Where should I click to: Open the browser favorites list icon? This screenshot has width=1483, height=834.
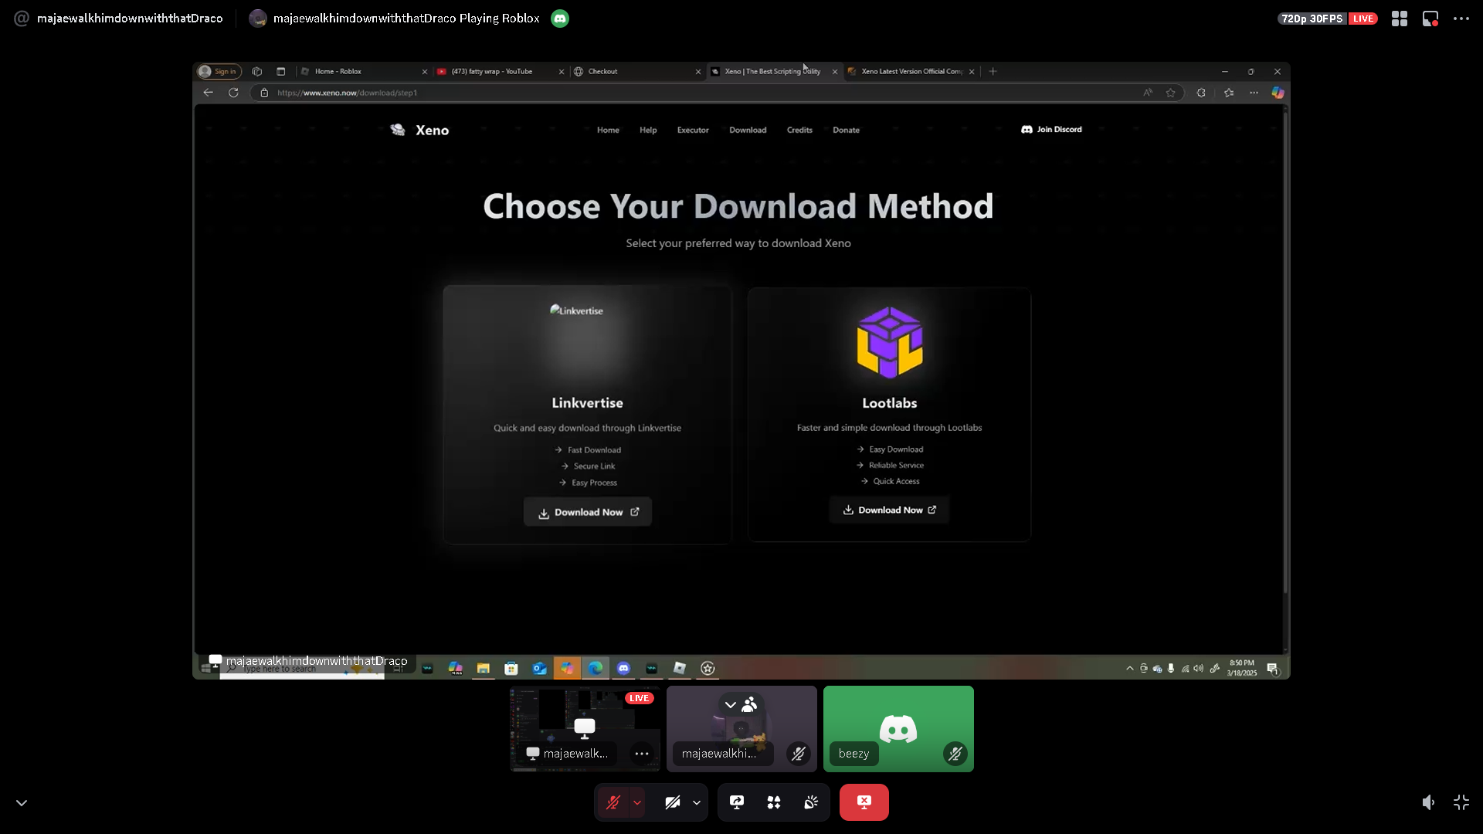click(1229, 93)
